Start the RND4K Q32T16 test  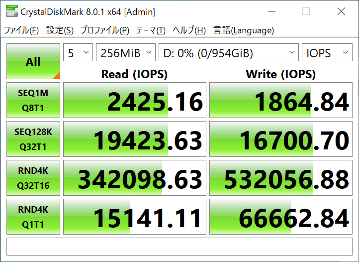pos(33,178)
